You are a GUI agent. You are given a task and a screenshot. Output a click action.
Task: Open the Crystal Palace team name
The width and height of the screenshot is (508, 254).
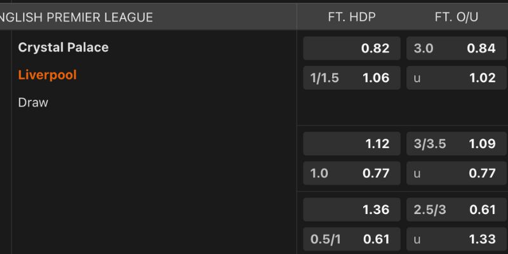point(63,48)
